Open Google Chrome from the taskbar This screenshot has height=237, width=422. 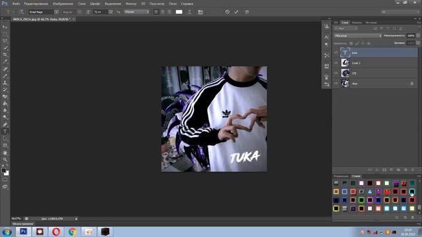(72, 231)
